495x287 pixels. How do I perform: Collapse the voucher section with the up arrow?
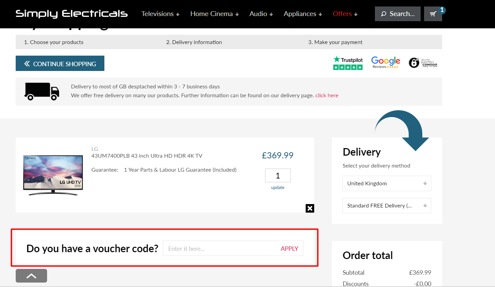pyautogui.click(x=31, y=276)
